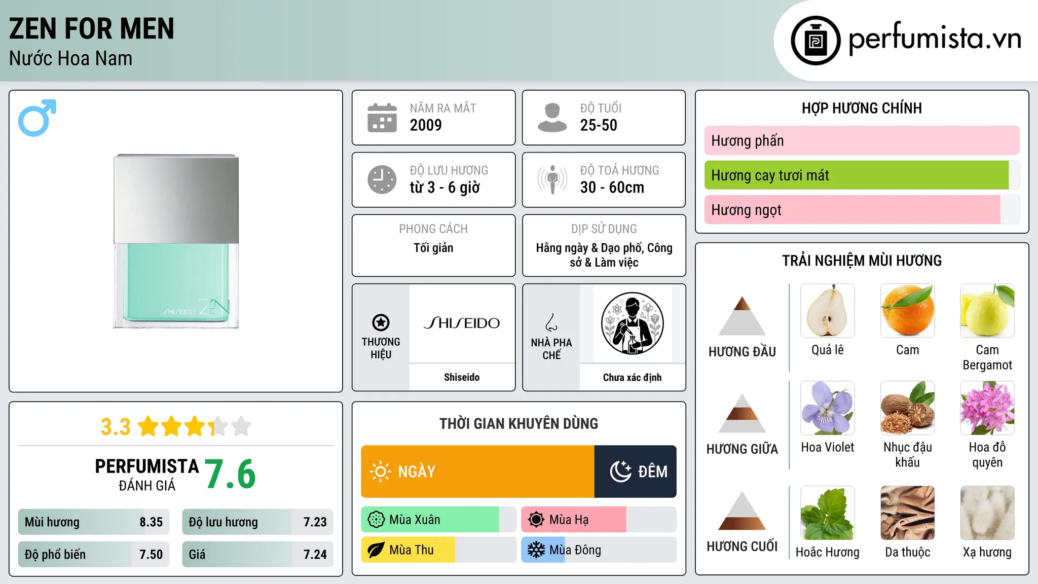Screen dimensions: 1038x584
Task: Click the Thời gian khuyên dùng heading
Action: pos(518,424)
